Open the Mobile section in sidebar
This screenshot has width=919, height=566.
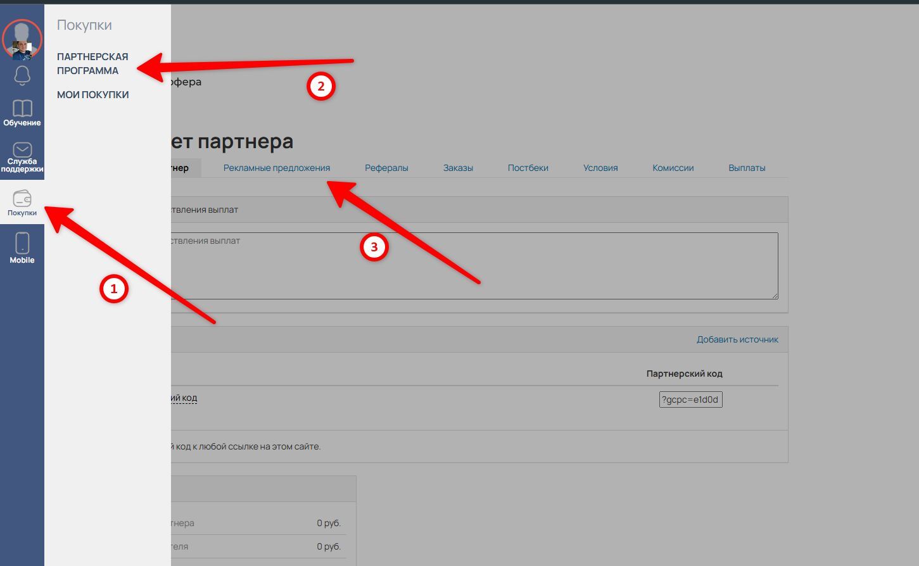(x=22, y=248)
